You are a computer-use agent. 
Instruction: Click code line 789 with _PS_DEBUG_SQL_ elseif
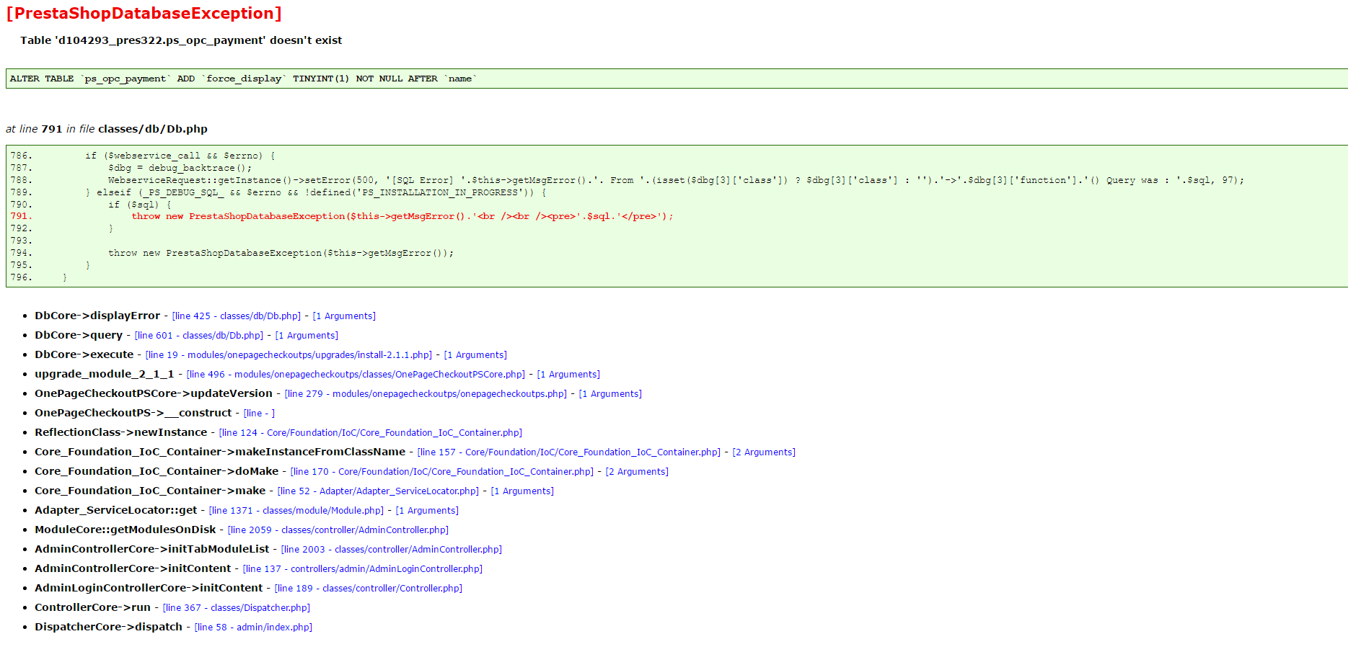pyautogui.click(x=315, y=192)
